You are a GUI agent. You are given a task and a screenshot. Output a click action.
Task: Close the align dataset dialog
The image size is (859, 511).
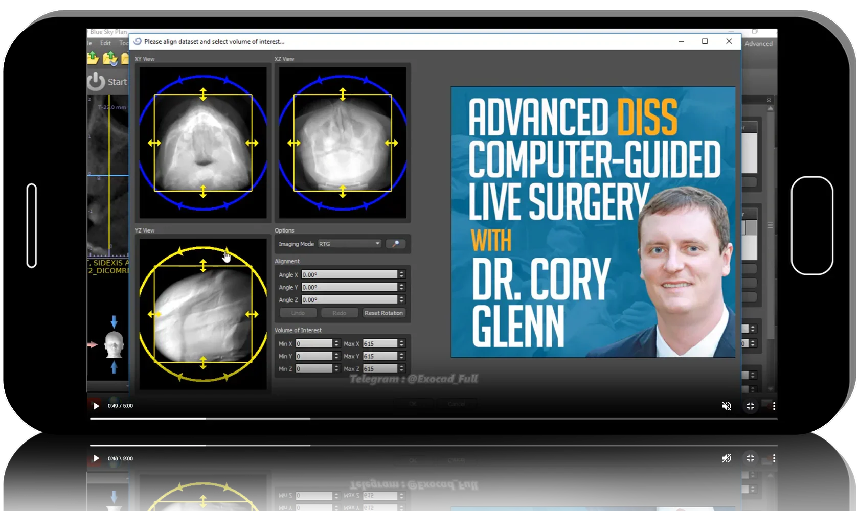(729, 41)
